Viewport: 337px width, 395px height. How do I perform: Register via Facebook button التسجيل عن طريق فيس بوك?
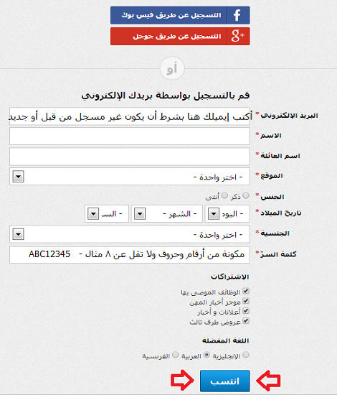tap(180, 15)
